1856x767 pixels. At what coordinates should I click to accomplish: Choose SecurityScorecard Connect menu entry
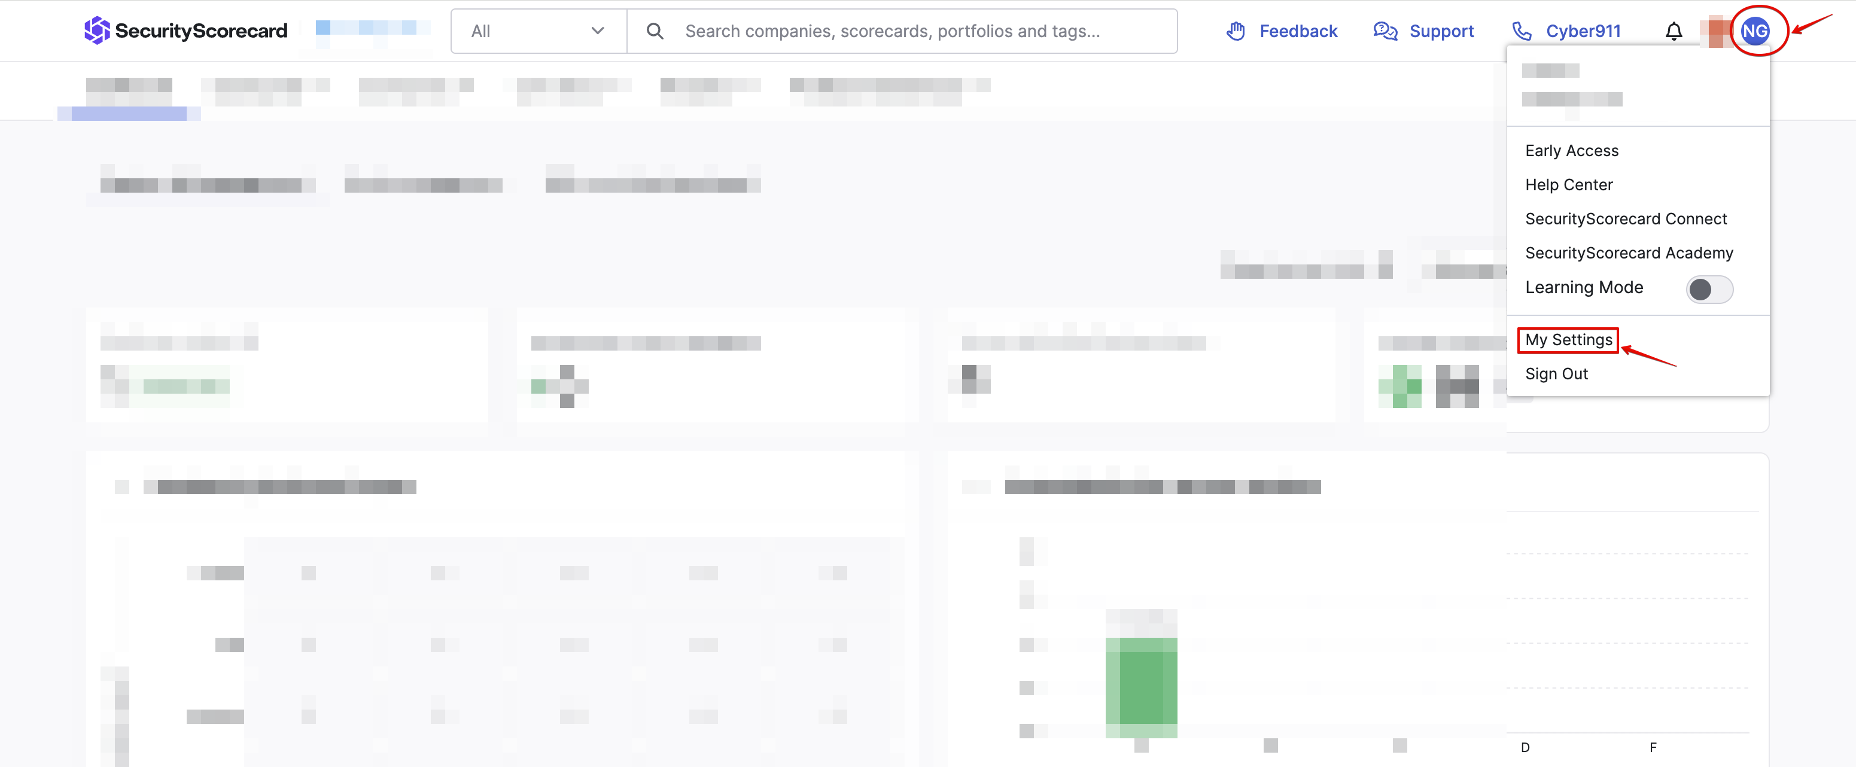pos(1626,219)
